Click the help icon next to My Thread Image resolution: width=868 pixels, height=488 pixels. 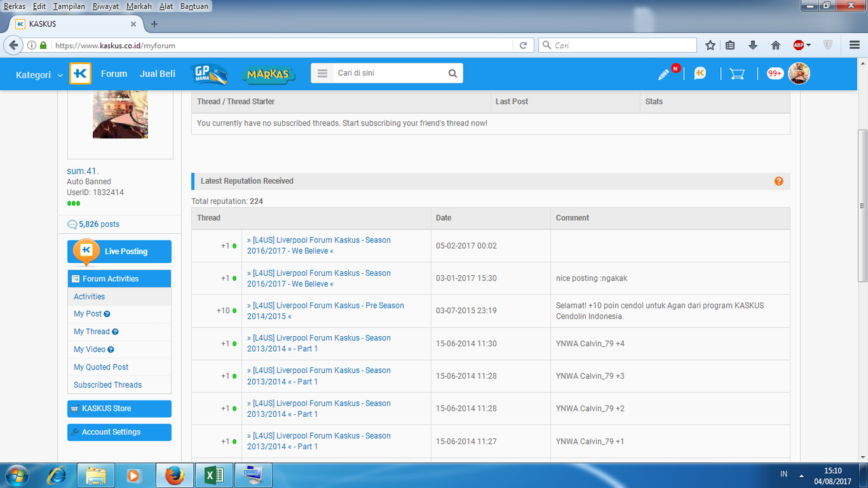(115, 332)
